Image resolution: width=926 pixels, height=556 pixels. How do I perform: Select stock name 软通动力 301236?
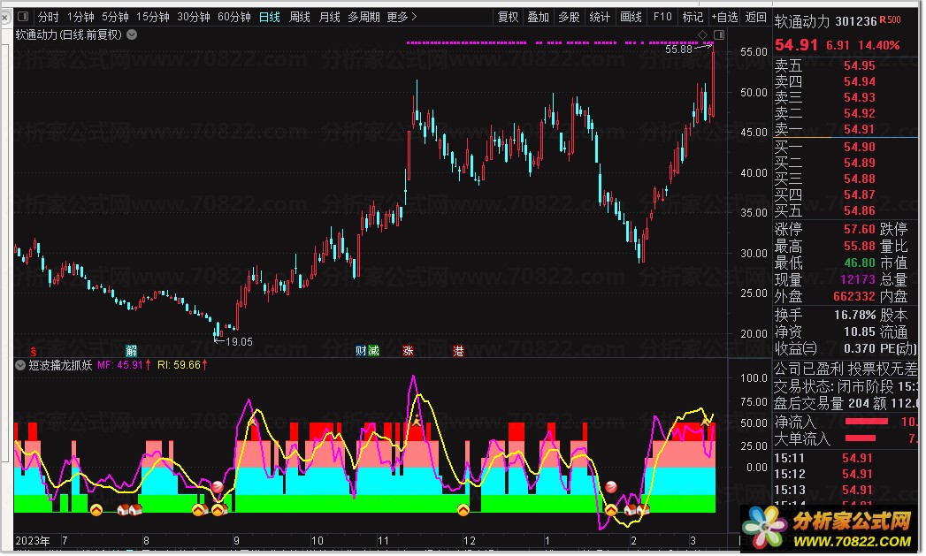[x=825, y=22]
